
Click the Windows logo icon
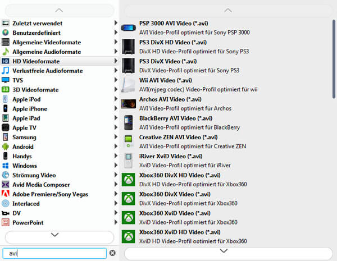pos(6,166)
